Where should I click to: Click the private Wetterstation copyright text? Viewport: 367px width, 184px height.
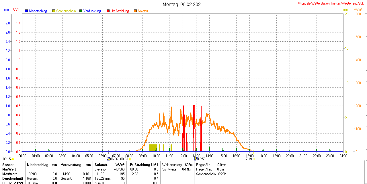(x=332, y=3)
